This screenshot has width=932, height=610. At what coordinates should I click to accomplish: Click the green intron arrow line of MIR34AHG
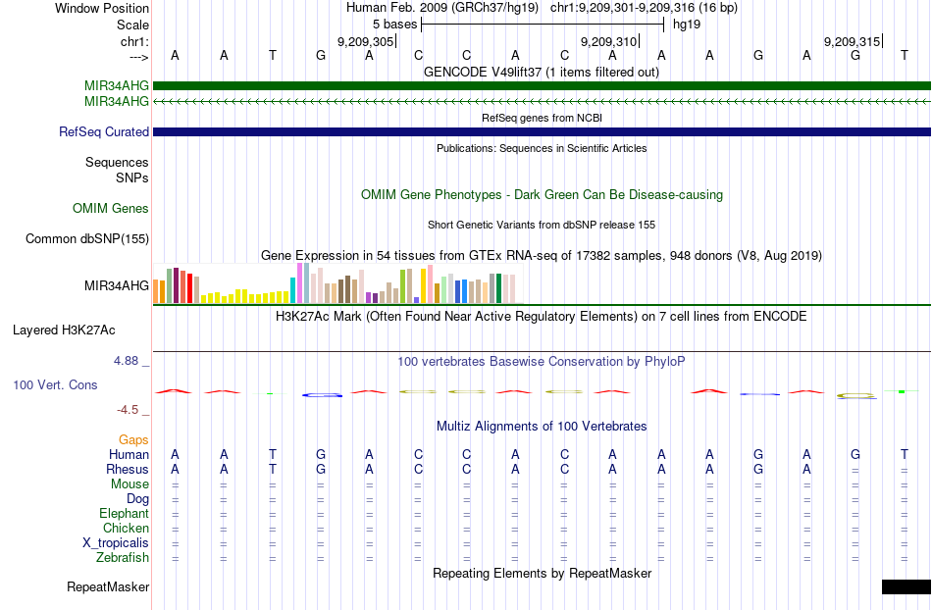click(543, 102)
